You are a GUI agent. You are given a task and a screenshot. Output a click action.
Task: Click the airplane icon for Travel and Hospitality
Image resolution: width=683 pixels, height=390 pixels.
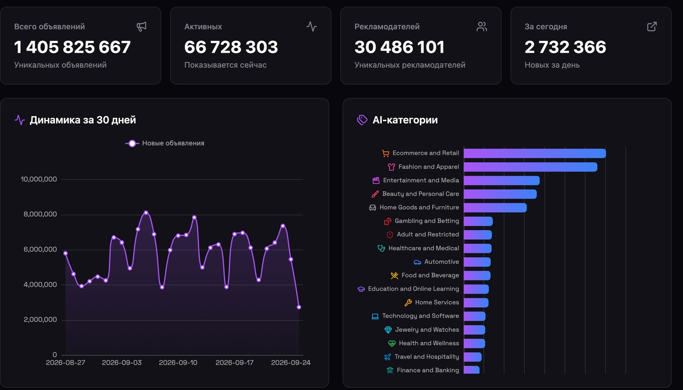388,357
